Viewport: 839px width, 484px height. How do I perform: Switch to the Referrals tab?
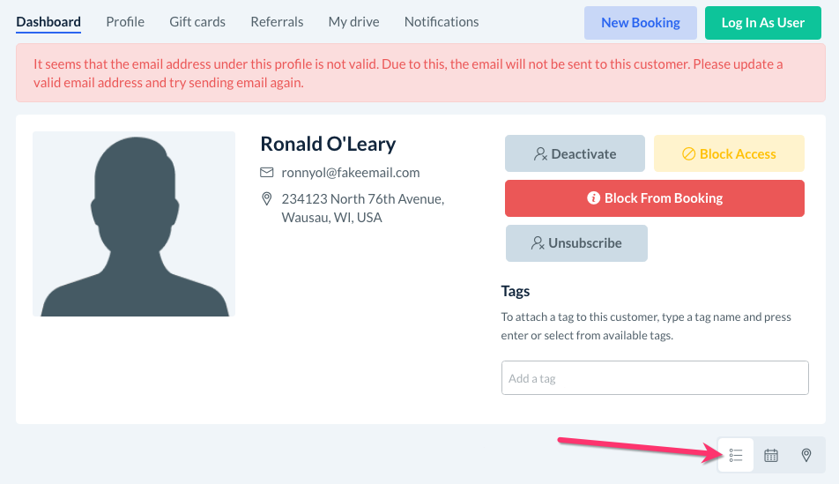[x=277, y=22]
